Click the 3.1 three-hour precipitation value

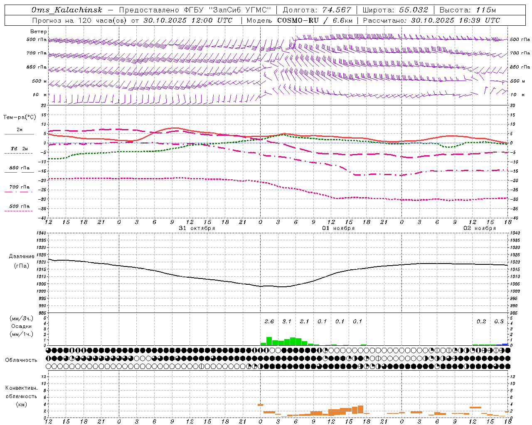pos(287,321)
